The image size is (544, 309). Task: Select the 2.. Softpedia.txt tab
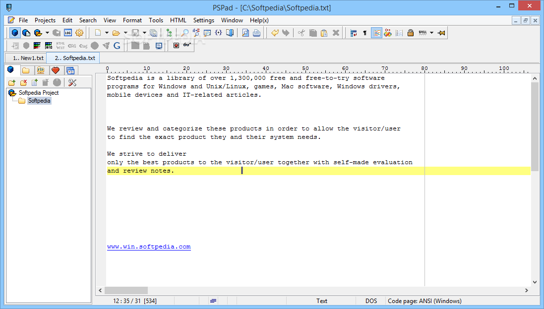[73, 58]
